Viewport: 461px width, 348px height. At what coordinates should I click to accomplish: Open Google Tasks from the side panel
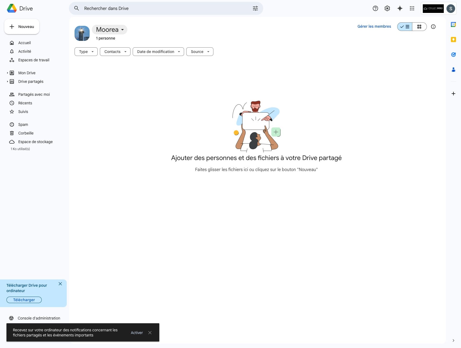[453, 55]
